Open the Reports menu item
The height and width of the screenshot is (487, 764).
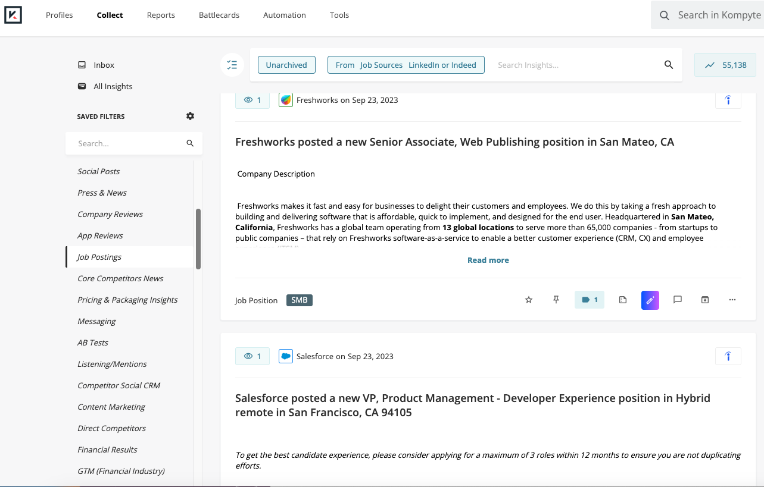(x=160, y=15)
